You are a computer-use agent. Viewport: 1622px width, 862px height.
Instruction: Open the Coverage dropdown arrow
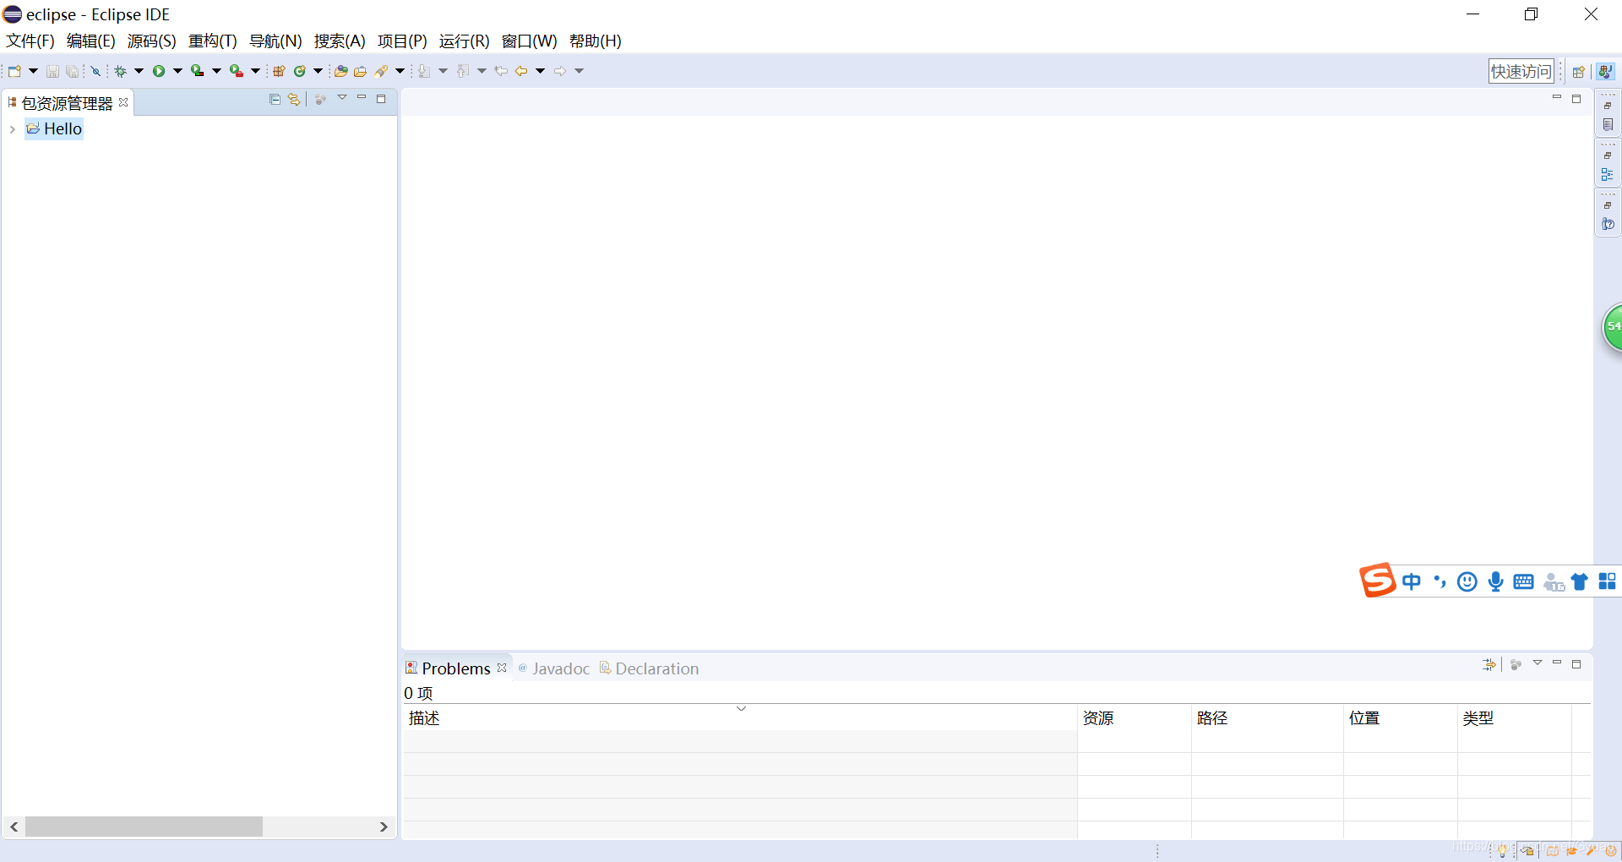point(217,71)
